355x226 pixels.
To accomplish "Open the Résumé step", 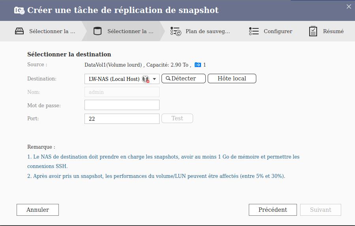I will (333, 31).
